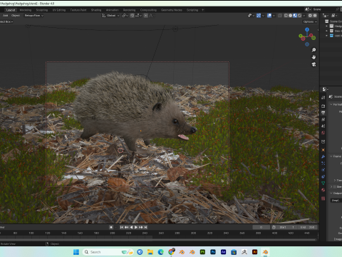Viewport: 342px width, 257px height.
Task: Open the Output properties tab
Action: pyautogui.click(x=323, y=113)
